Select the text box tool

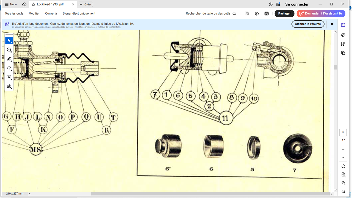tap(9, 77)
